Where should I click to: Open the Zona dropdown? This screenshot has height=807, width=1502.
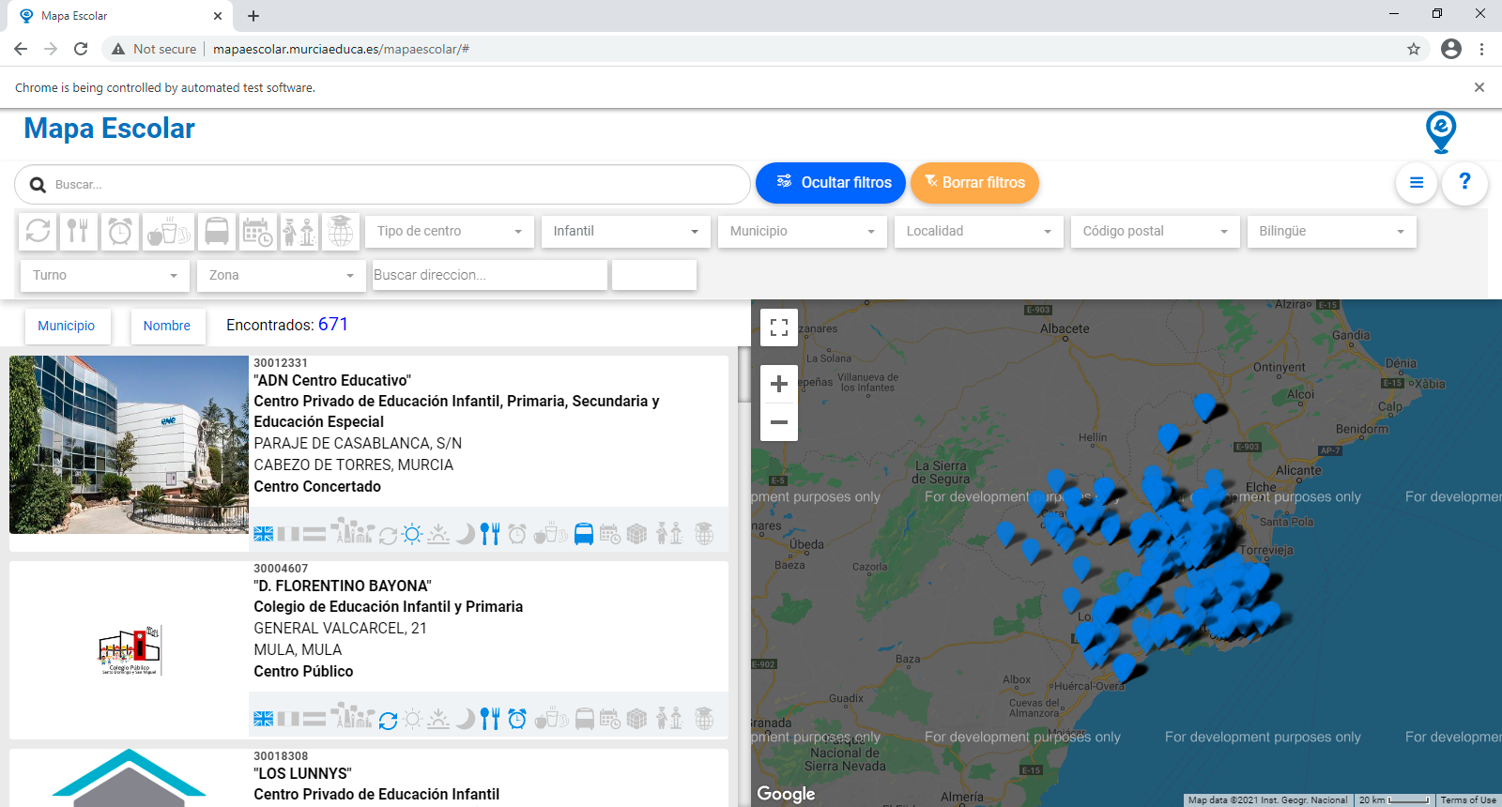(282, 276)
